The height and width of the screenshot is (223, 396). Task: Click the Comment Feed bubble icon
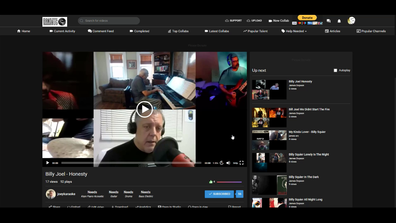point(90,31)
